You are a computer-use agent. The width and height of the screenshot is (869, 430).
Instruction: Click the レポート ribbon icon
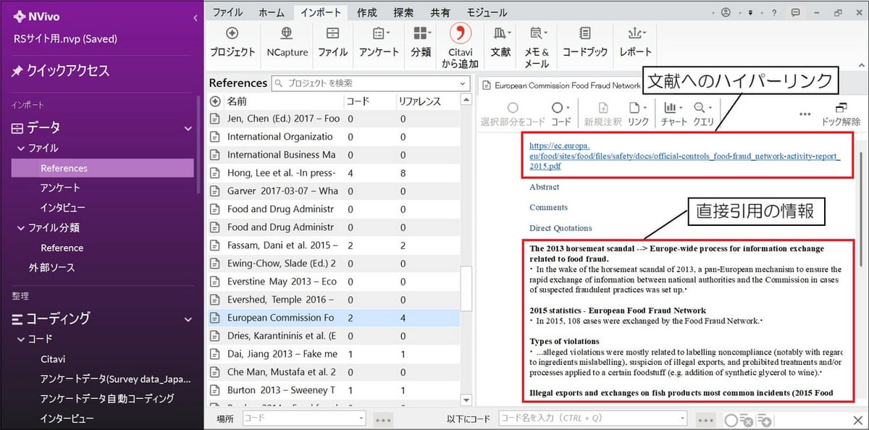pyautogui.click(x=635, y=34)
